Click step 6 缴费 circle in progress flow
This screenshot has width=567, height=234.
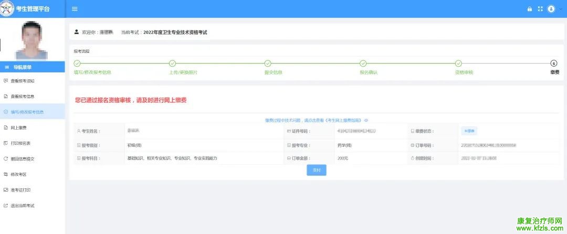coord(554,63)
